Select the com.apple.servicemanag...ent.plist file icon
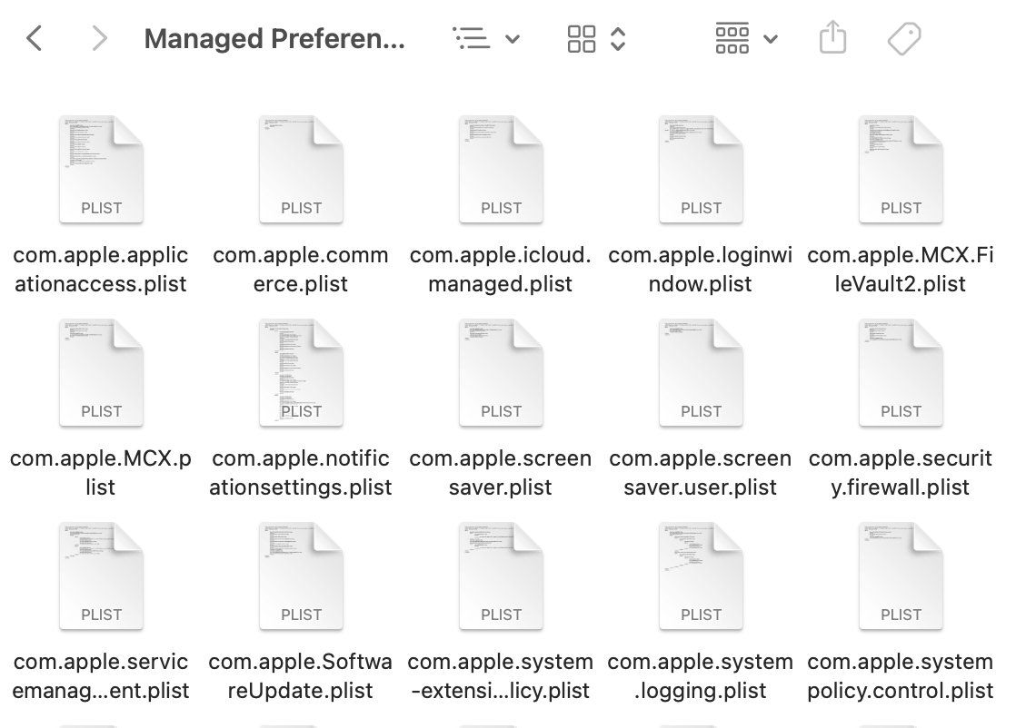Image resolution: width=1016 pixels, height=728 pixels. point(101,576)
